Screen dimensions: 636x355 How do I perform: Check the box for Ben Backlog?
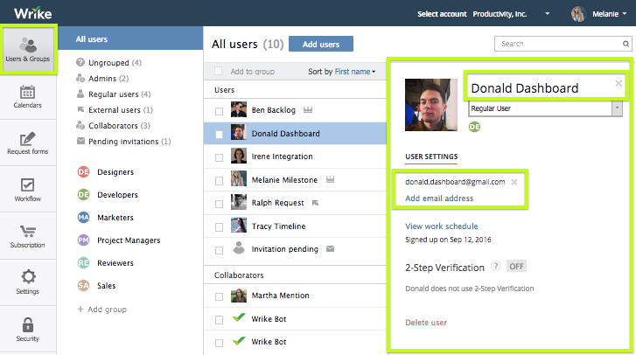[219, 111]
